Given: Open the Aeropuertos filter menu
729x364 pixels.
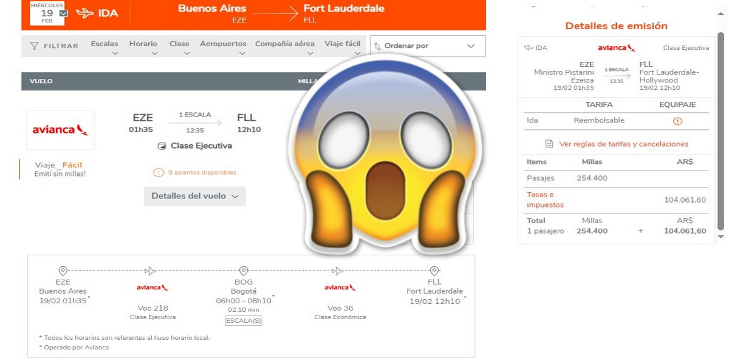Looking at the screenshot, I should pyautogui.click(x=223, y=47).
